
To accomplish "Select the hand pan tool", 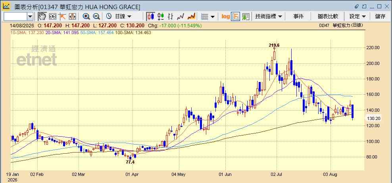I will (42, 17).
